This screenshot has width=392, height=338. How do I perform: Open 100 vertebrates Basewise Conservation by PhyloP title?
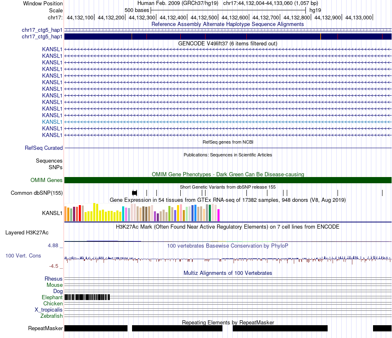(228, 246)
